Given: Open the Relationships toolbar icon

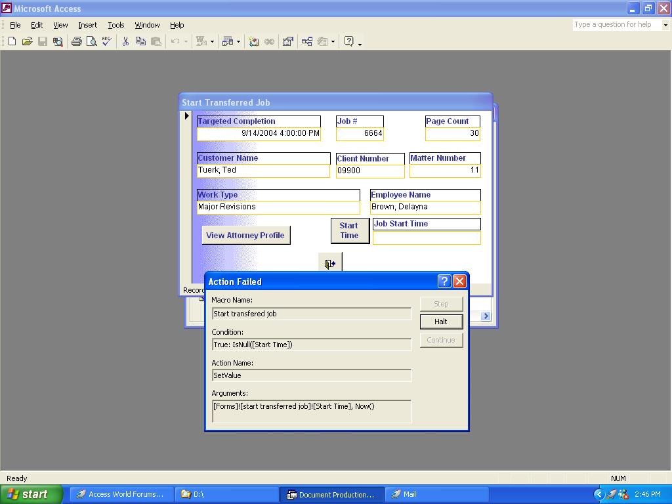Looking at the screenshot, I should [x=306, y=41].
